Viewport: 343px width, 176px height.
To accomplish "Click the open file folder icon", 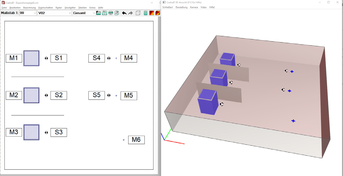I will click(98, 13).
